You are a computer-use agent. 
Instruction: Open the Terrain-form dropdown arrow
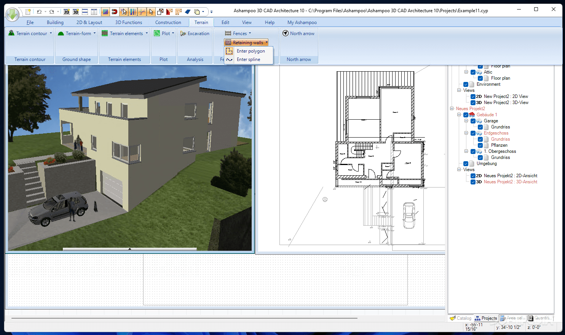pyautogui.click(x=94, y=33)
